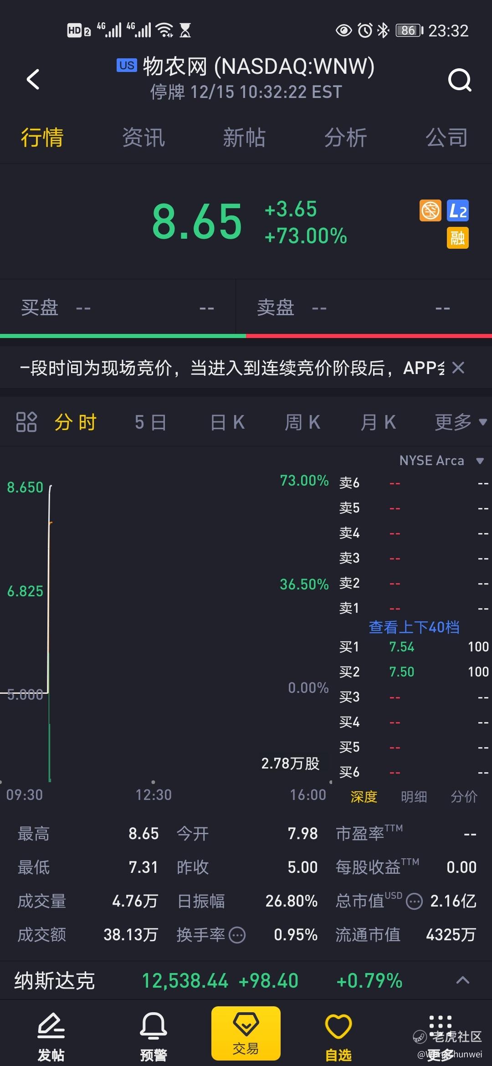Tap info icon beside 总市值
This screenshot has height=1066, width=492.
point(414,902)
